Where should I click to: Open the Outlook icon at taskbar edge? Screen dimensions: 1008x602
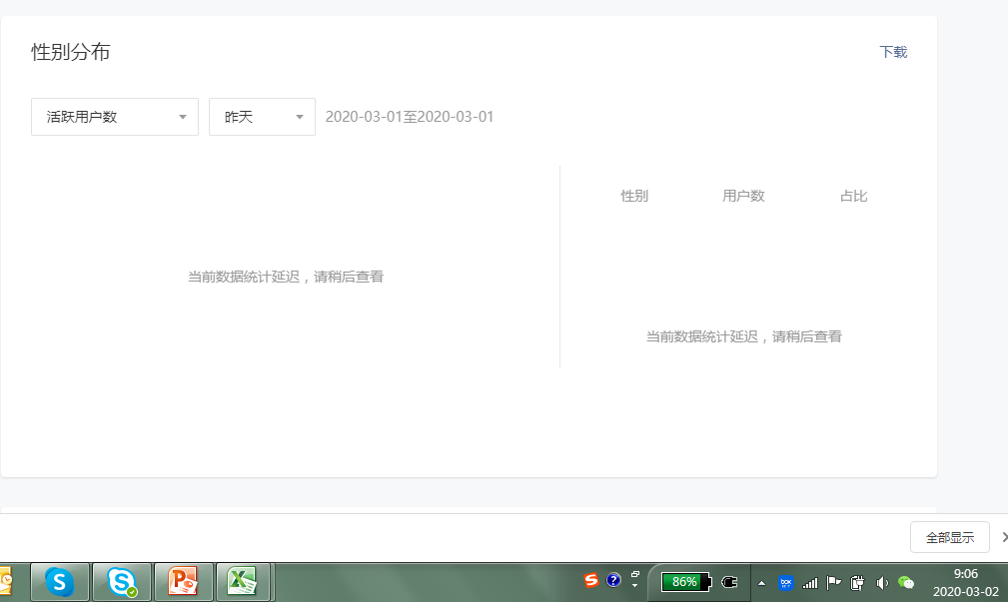[x=6, y=582]
